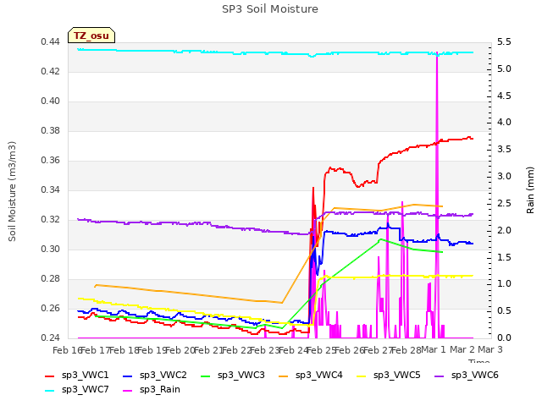542x406 pixels.
Task: Click the 2.5 rain axis tick label
Action: click(504, 203)
